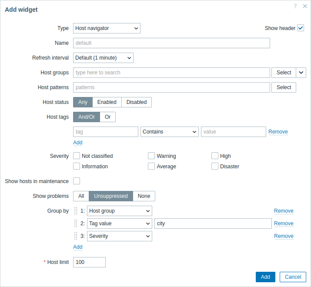
Task: Focus the Host limit input field
Action: [89, 262]
